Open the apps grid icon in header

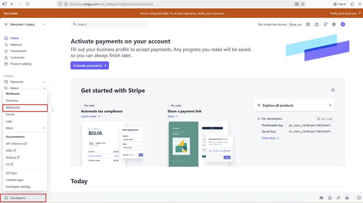pos(308,24)
